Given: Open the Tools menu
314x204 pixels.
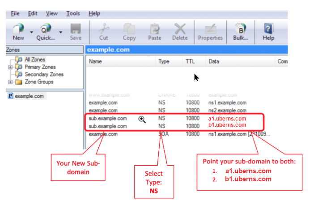Looking at the screenshot, I should (x=73, y=14).
